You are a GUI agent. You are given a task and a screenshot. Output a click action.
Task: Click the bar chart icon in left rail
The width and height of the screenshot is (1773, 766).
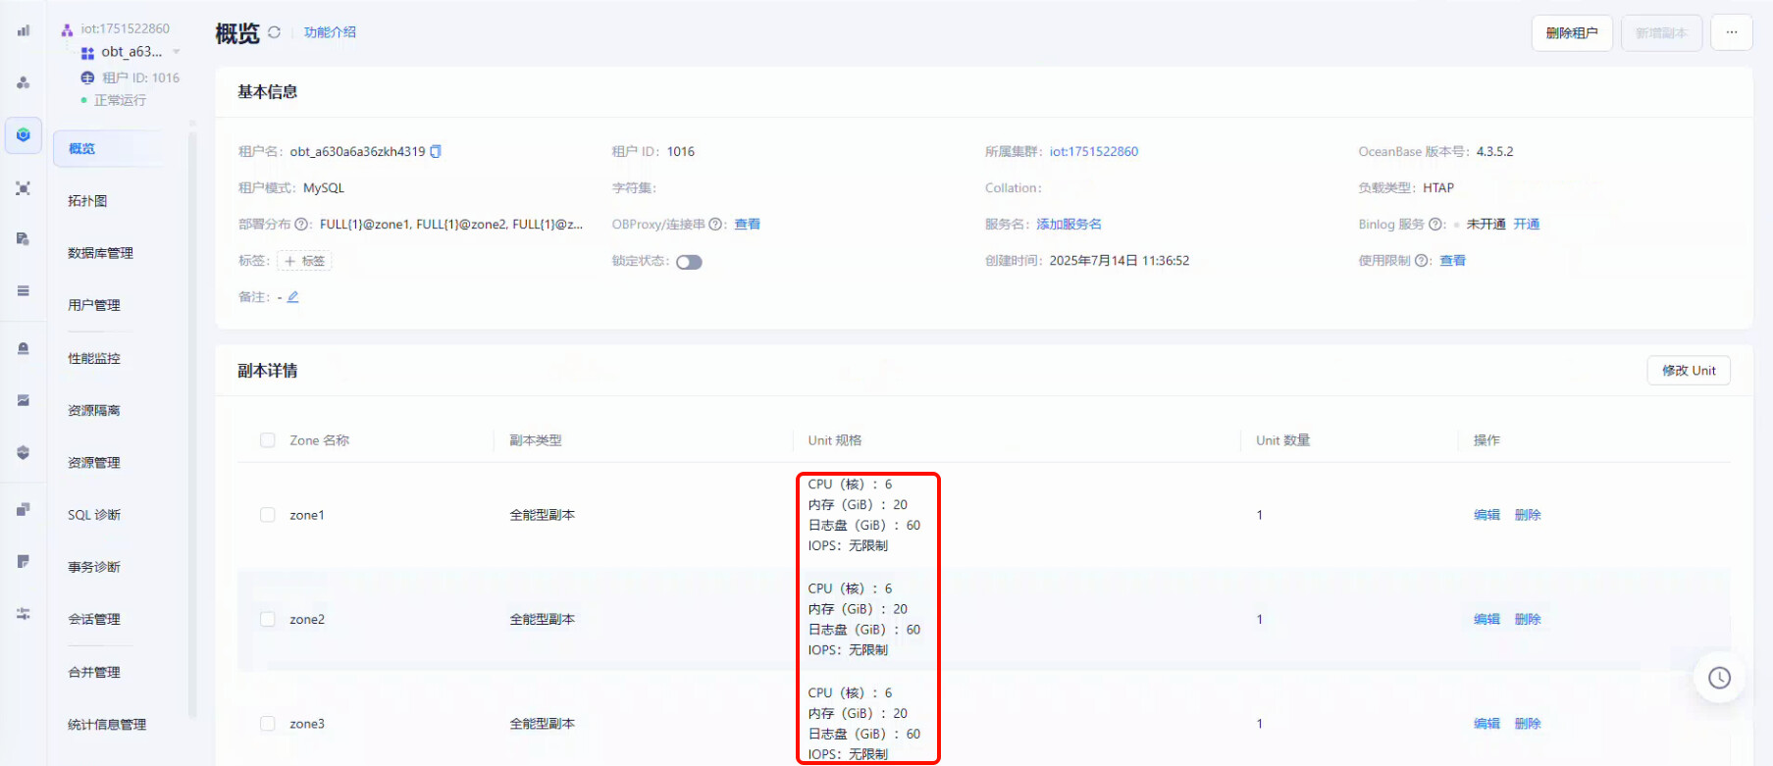(23, 30)
